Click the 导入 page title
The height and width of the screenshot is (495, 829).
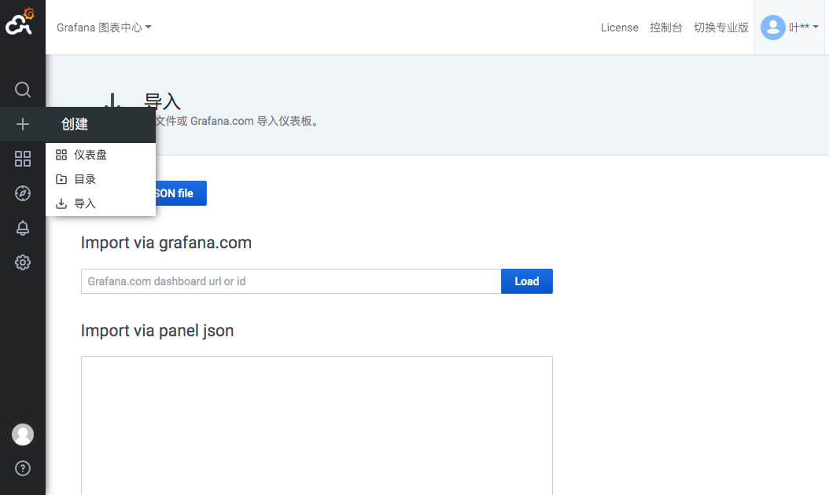162,101
